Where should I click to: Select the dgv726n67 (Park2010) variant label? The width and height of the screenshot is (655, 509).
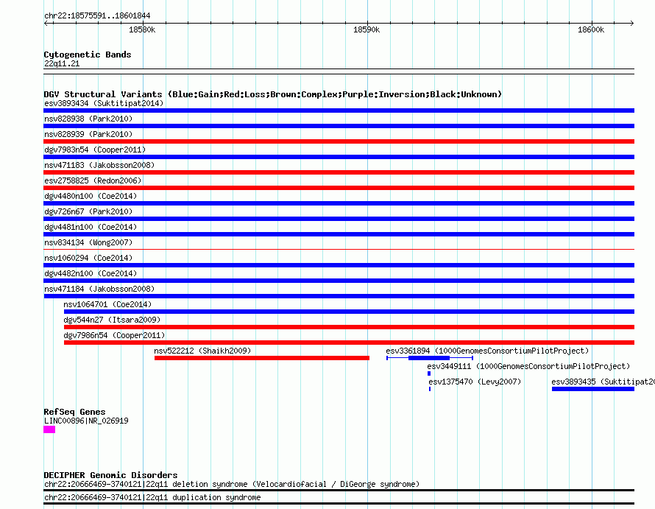coord(88,211)
